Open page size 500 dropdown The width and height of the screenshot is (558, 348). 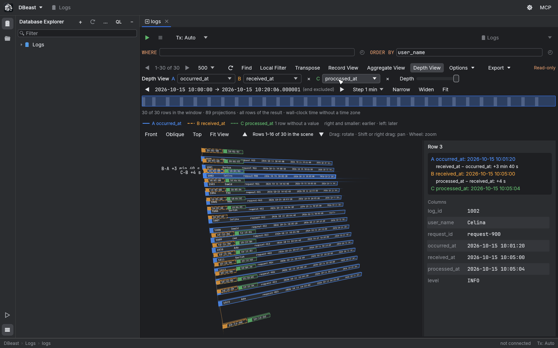tap(206, 68)
